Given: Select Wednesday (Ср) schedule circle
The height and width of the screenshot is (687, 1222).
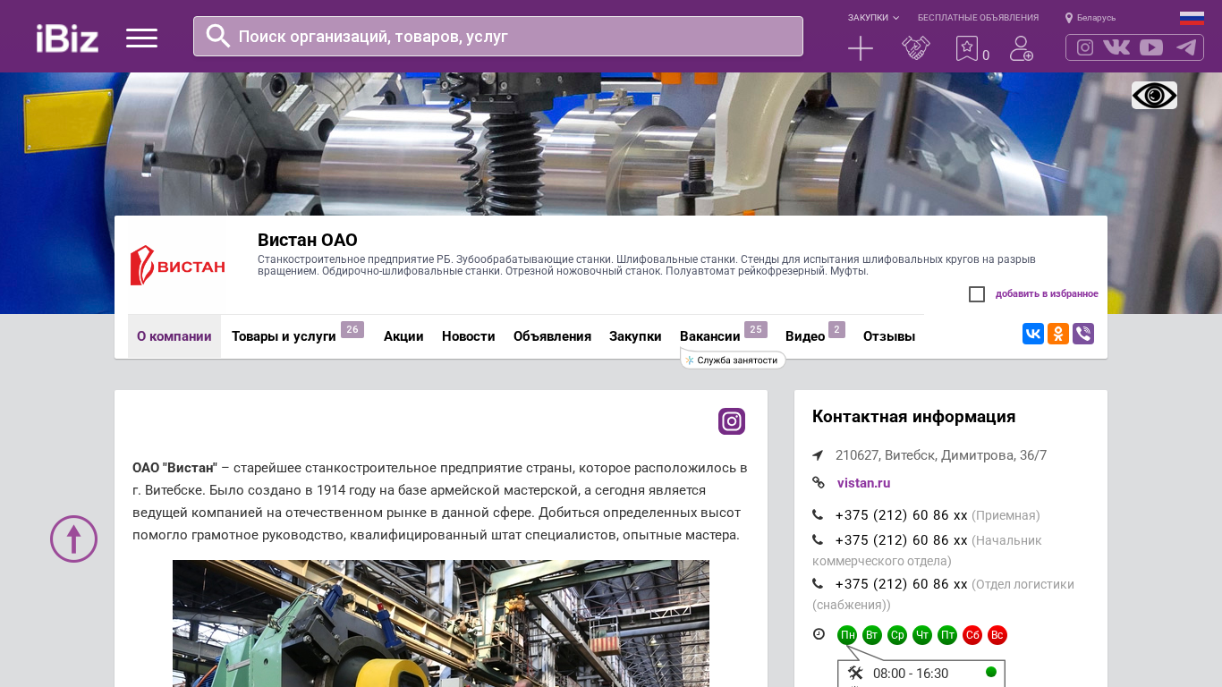Looking at the screenshot, I should point(897,635).
